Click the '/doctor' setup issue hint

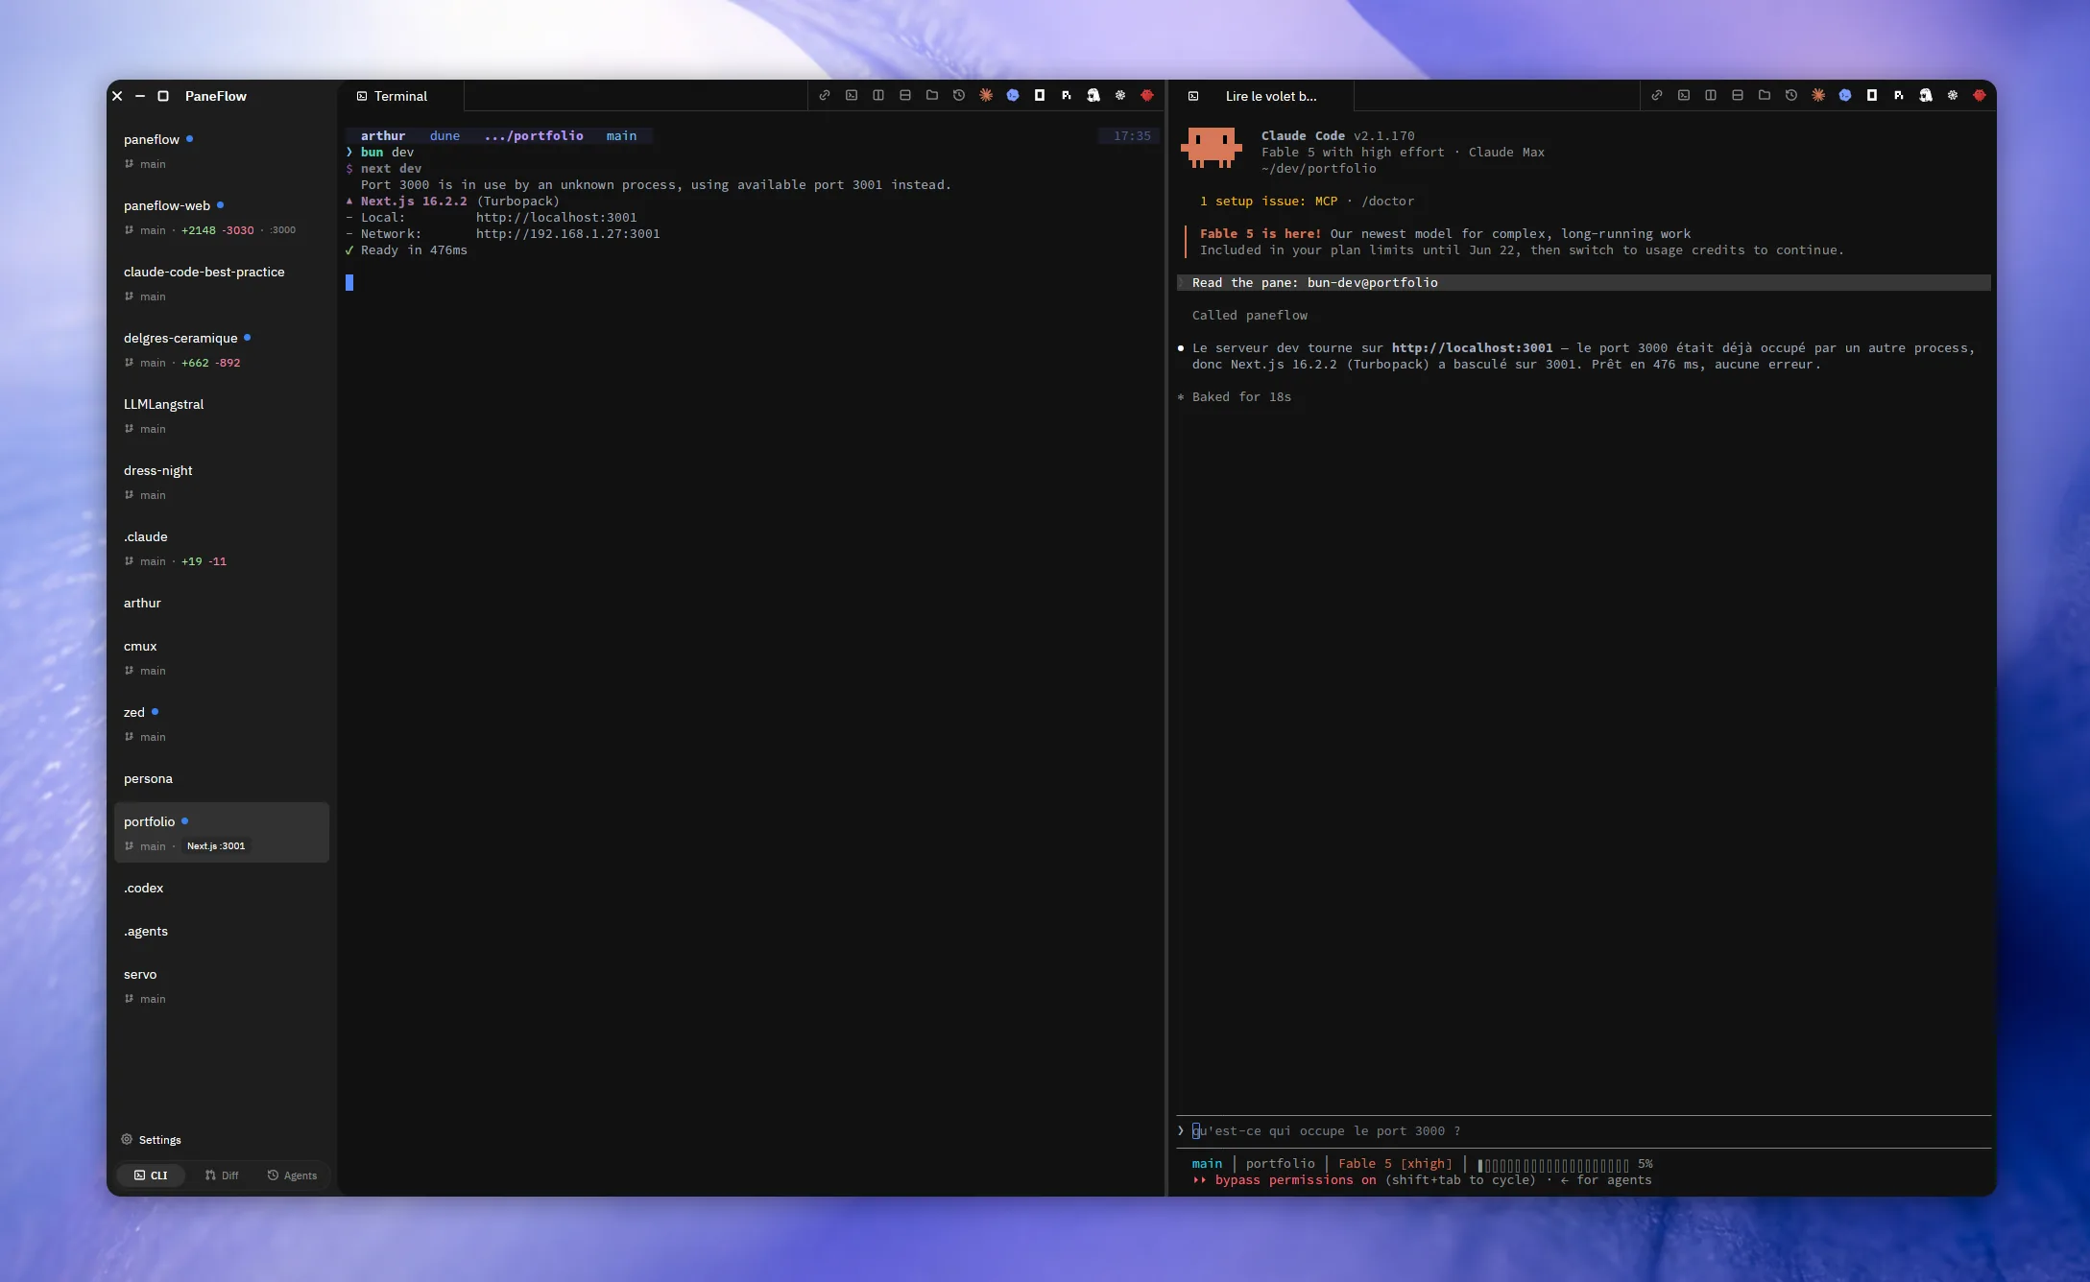point(1387,202)
